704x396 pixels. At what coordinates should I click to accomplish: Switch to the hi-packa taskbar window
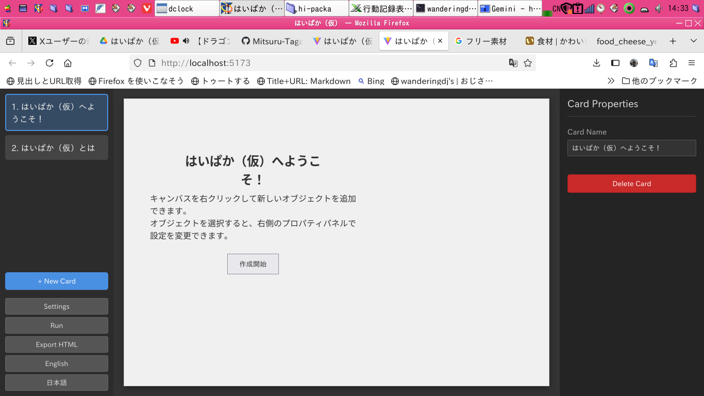point(316,8)
